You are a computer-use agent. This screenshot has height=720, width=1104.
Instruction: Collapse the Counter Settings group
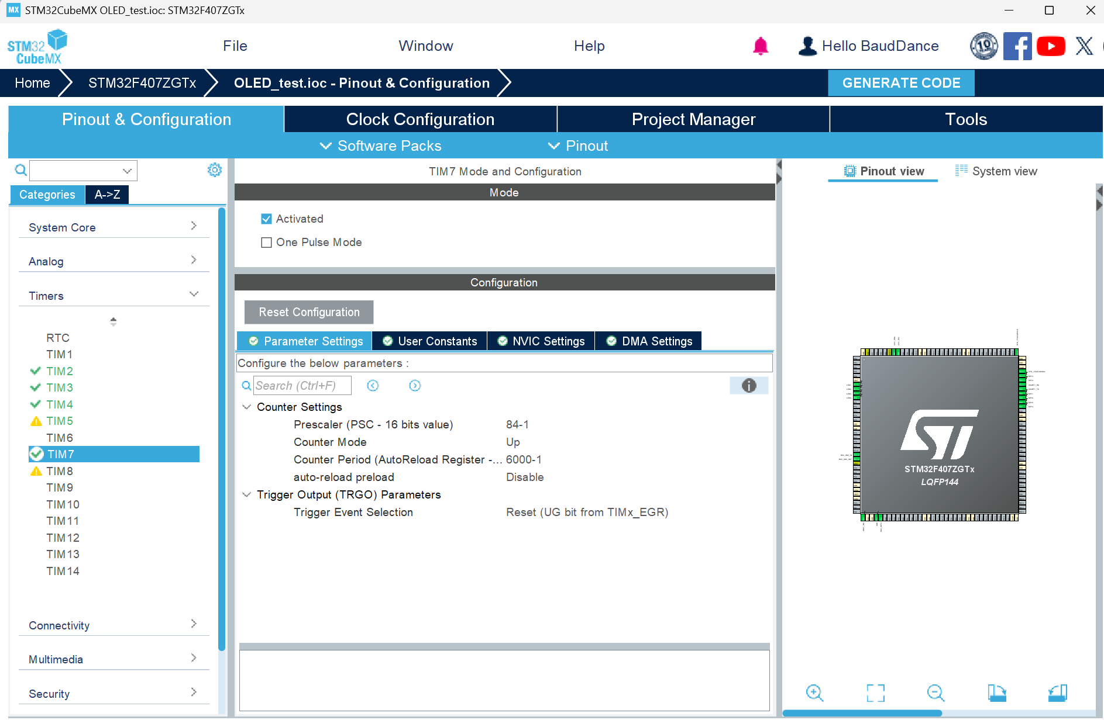pyautogui.click(x=247, y=407)
